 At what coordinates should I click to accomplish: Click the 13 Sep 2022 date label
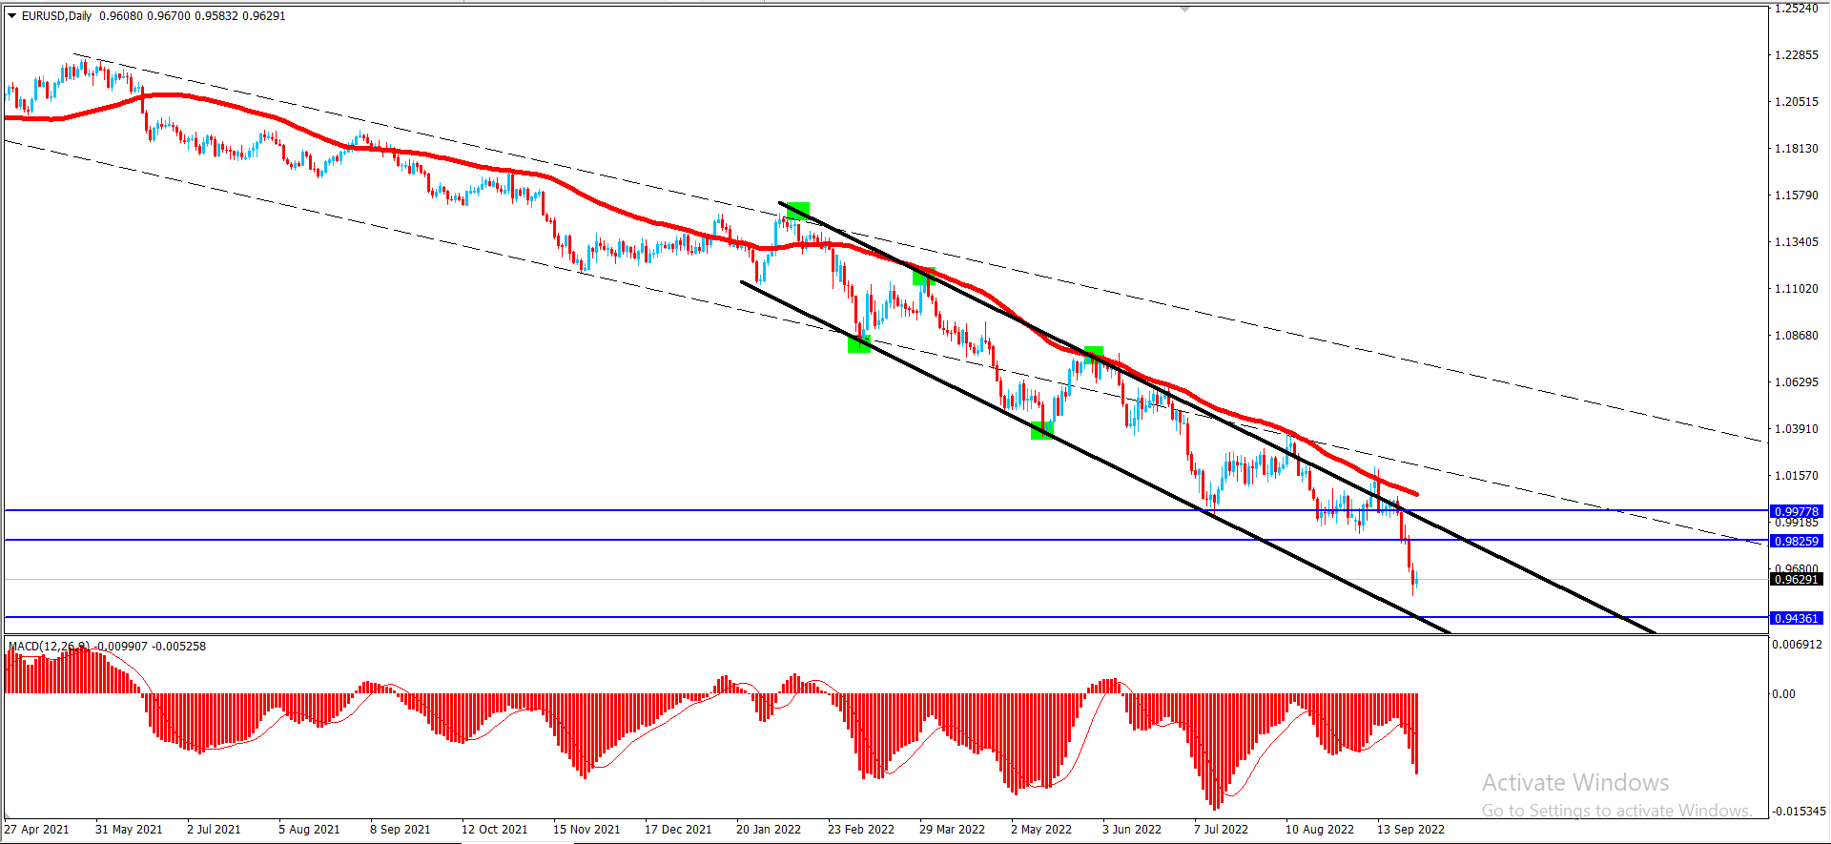pos(1411,829)
